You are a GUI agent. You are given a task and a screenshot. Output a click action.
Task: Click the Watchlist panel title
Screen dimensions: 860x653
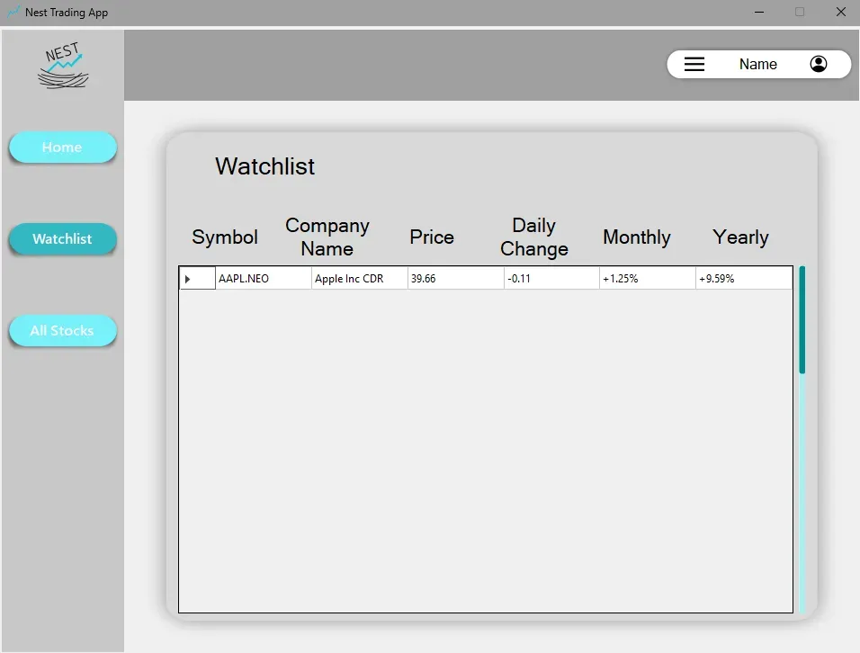[x=264, y=166]
